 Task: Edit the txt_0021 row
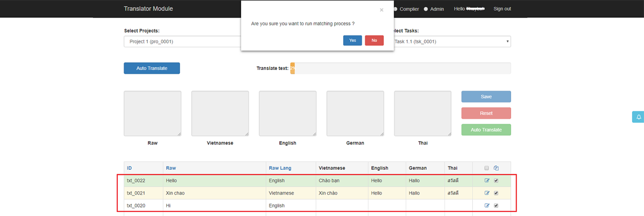[x=487, y=192]
